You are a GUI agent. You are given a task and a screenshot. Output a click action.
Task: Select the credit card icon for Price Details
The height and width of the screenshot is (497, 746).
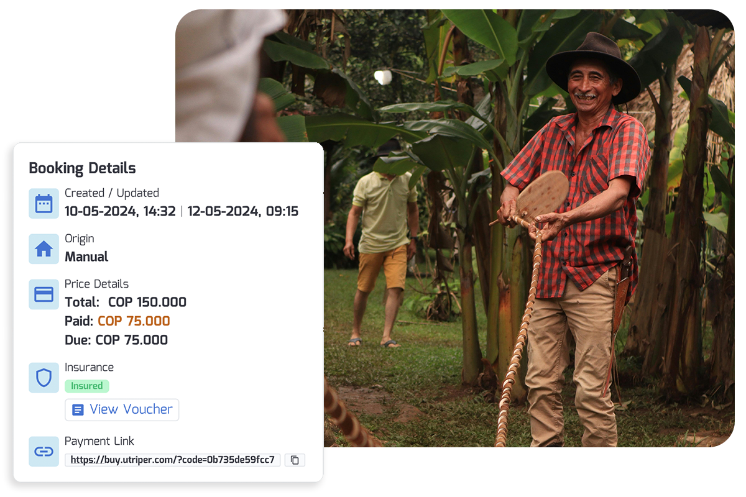(x=44, y=294)
